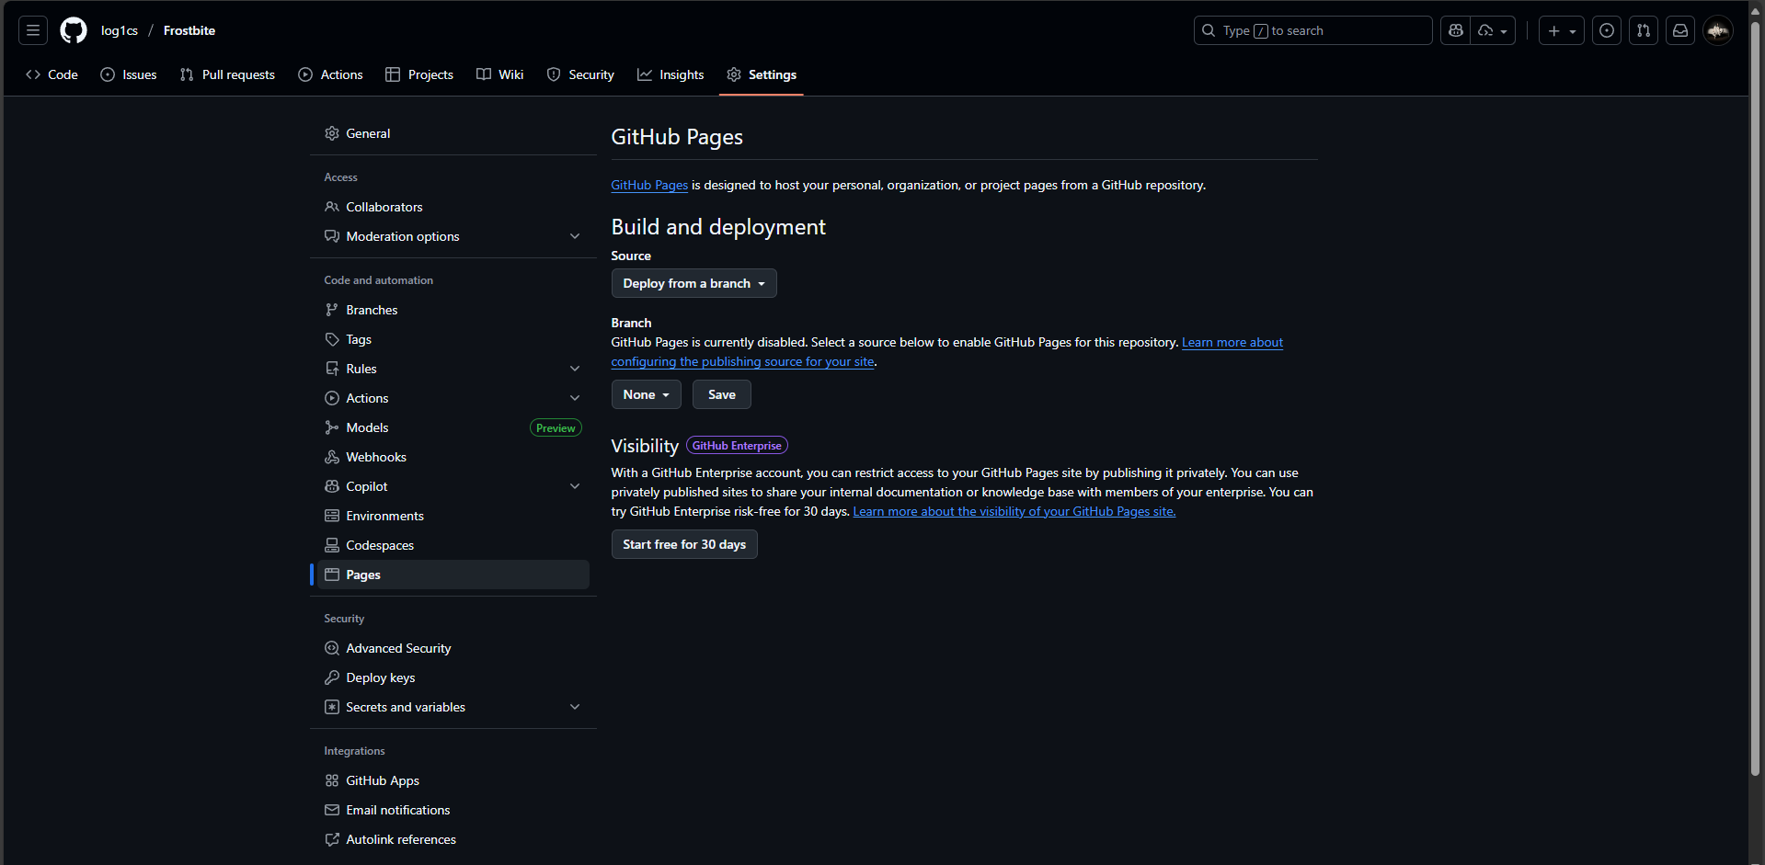
Task: Expand Moderation options chevron
Action: click(575, 236)
